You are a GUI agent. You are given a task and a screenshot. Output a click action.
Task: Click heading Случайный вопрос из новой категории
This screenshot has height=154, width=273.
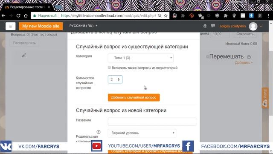121,110
